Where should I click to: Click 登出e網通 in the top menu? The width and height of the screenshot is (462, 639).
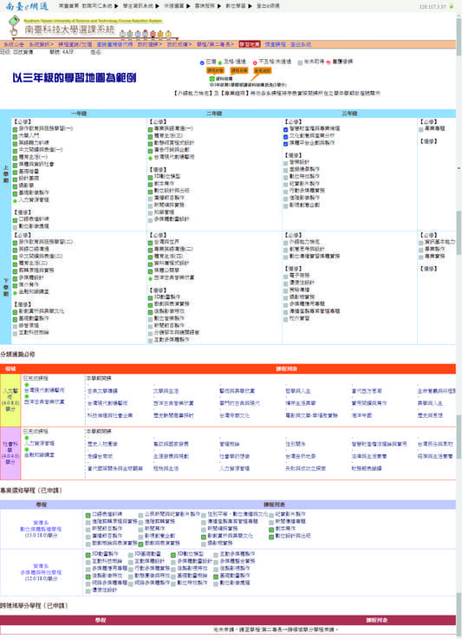(x=268, y=6)
